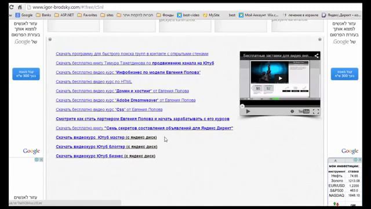Open the Яндекс.Директ bookmark

(x=341, y=15)
